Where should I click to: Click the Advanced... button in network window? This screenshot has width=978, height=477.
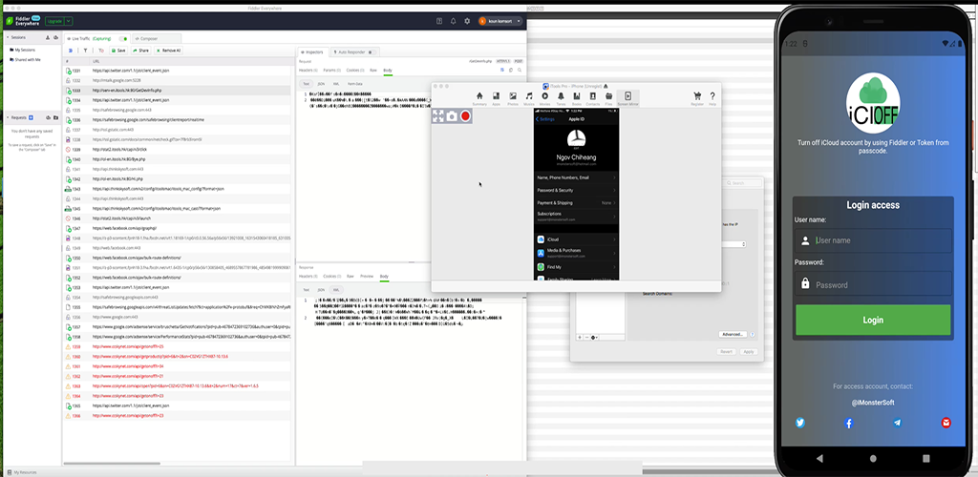point(733,335)
